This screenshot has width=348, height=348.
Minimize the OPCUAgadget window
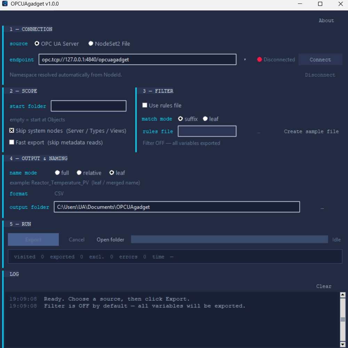point(300,4)
